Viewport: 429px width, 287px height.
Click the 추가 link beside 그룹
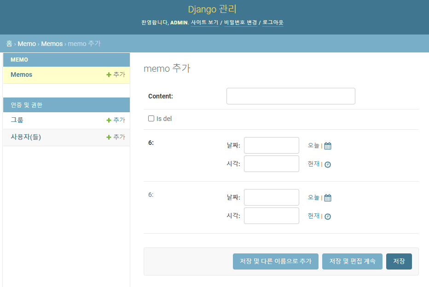click(116, 120)
